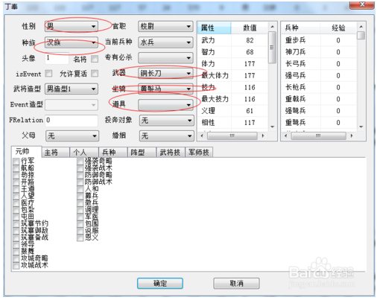Image resolution: width=377 pixels, height=300 pixels.
Task: Open the 投奔对象 dropdown
Action: [x=166, y=121]
